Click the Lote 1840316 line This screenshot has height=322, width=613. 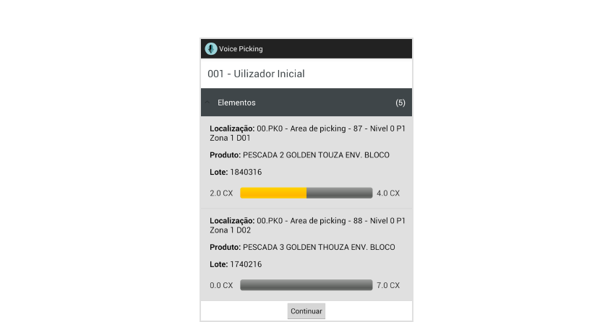[236, 172]
